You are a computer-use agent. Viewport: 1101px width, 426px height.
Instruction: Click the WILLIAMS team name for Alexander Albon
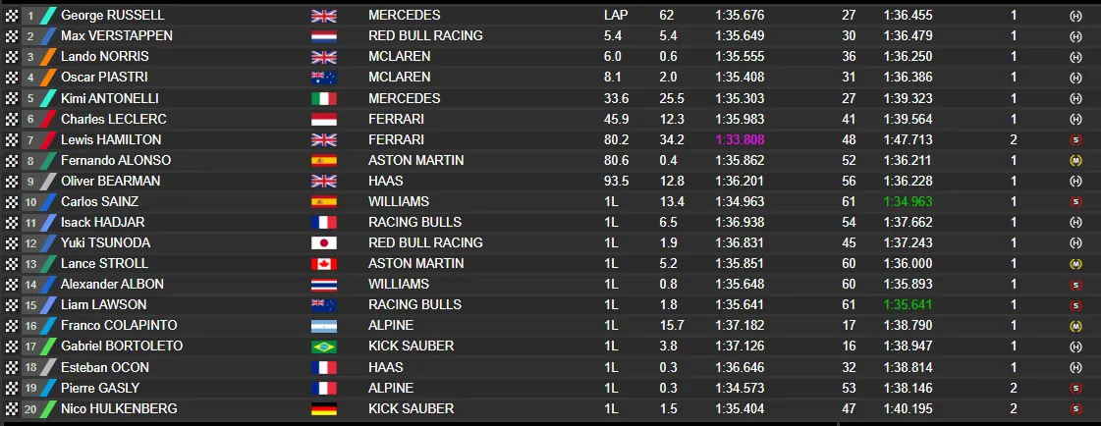pos(399,284)
